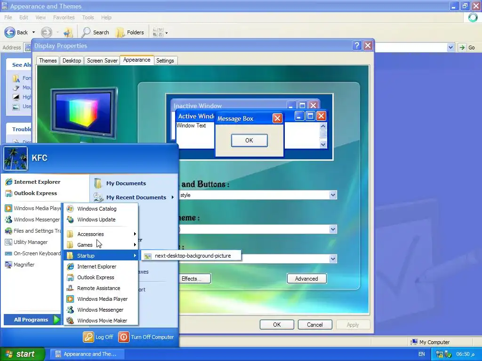Click the Back arrow in Explorer toolbar

10,32
